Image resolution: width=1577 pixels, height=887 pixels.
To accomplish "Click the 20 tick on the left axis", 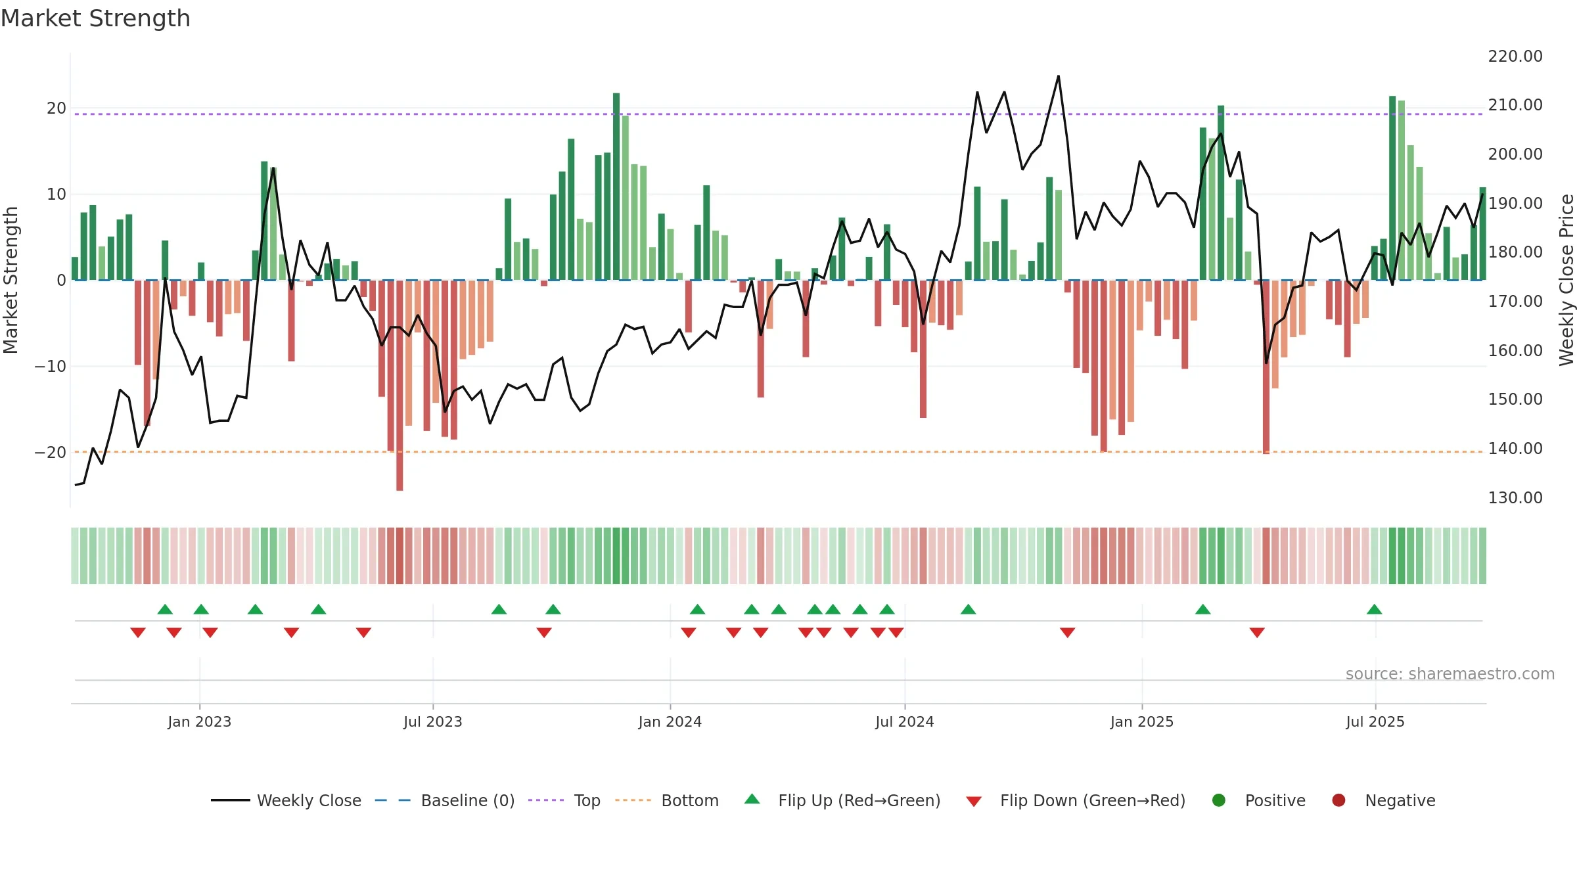I will tap(57, 108).
